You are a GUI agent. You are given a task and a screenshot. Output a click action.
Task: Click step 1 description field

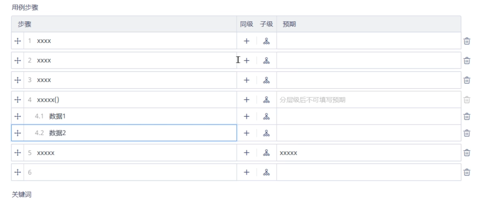coord(133,41)
